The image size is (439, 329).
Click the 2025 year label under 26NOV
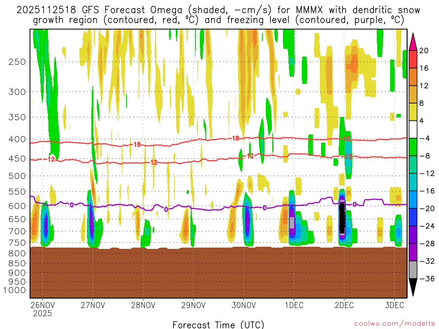pyautogui.click(x=42, y=313)
